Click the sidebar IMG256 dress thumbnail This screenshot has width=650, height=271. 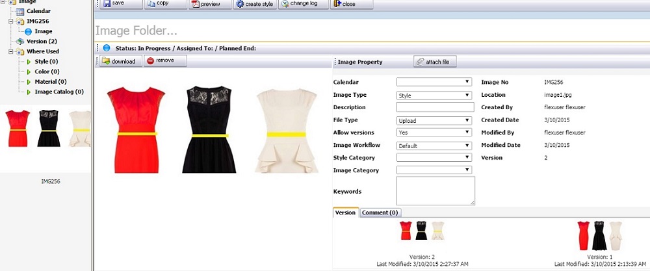coord(48,129)
